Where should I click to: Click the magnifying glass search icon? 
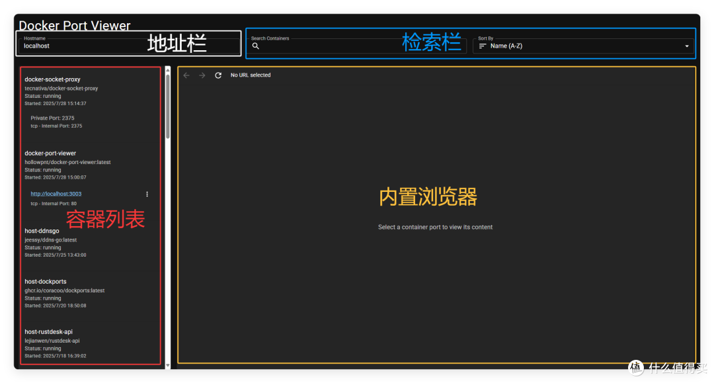tap(256, 46)
